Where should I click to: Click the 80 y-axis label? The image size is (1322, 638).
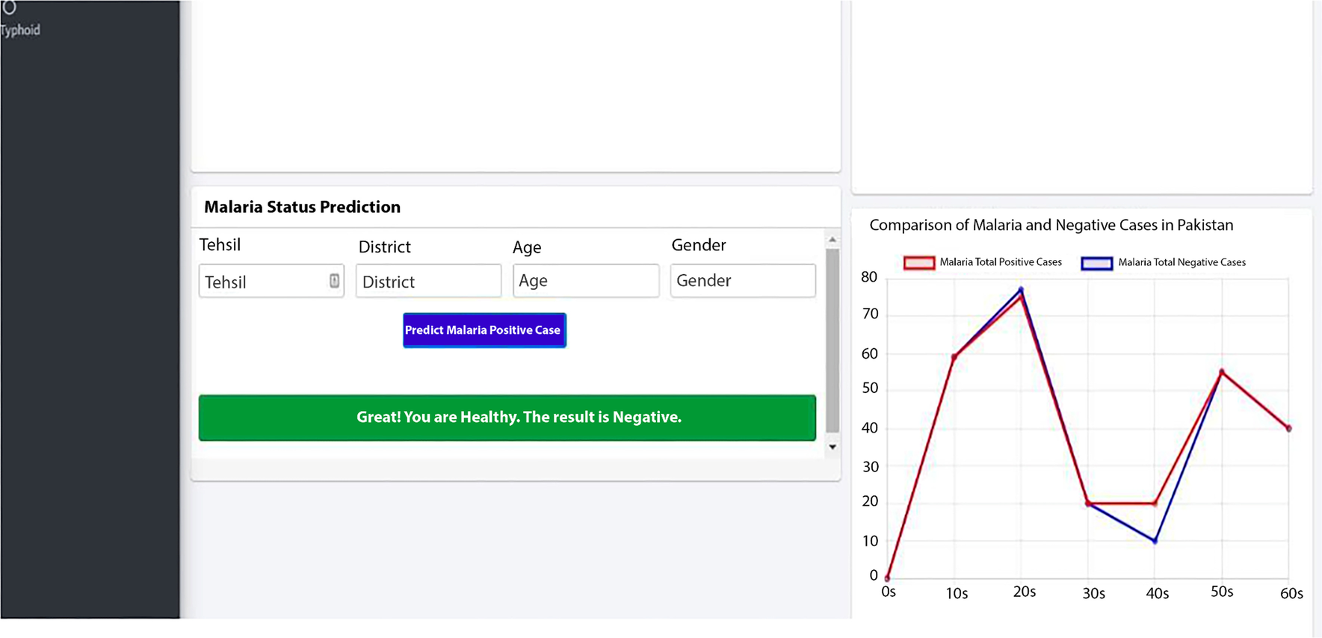click(869, 277)
